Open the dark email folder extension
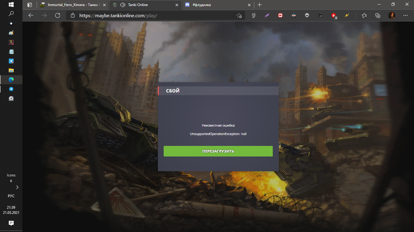 320,15
